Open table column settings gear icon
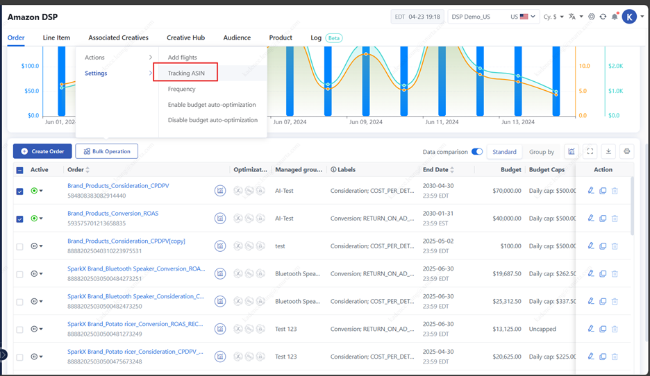Viewport: 650px width, 376px height. 627,151
